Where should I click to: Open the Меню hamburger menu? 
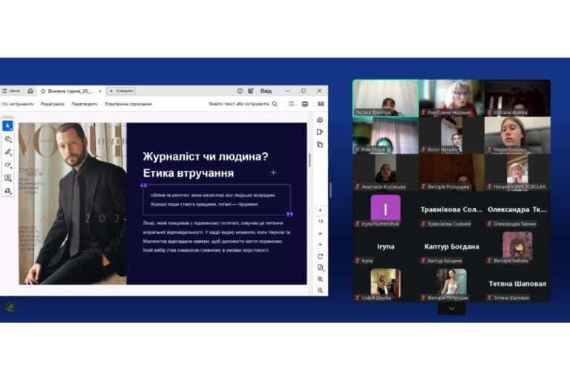click(x=11, y=91)
